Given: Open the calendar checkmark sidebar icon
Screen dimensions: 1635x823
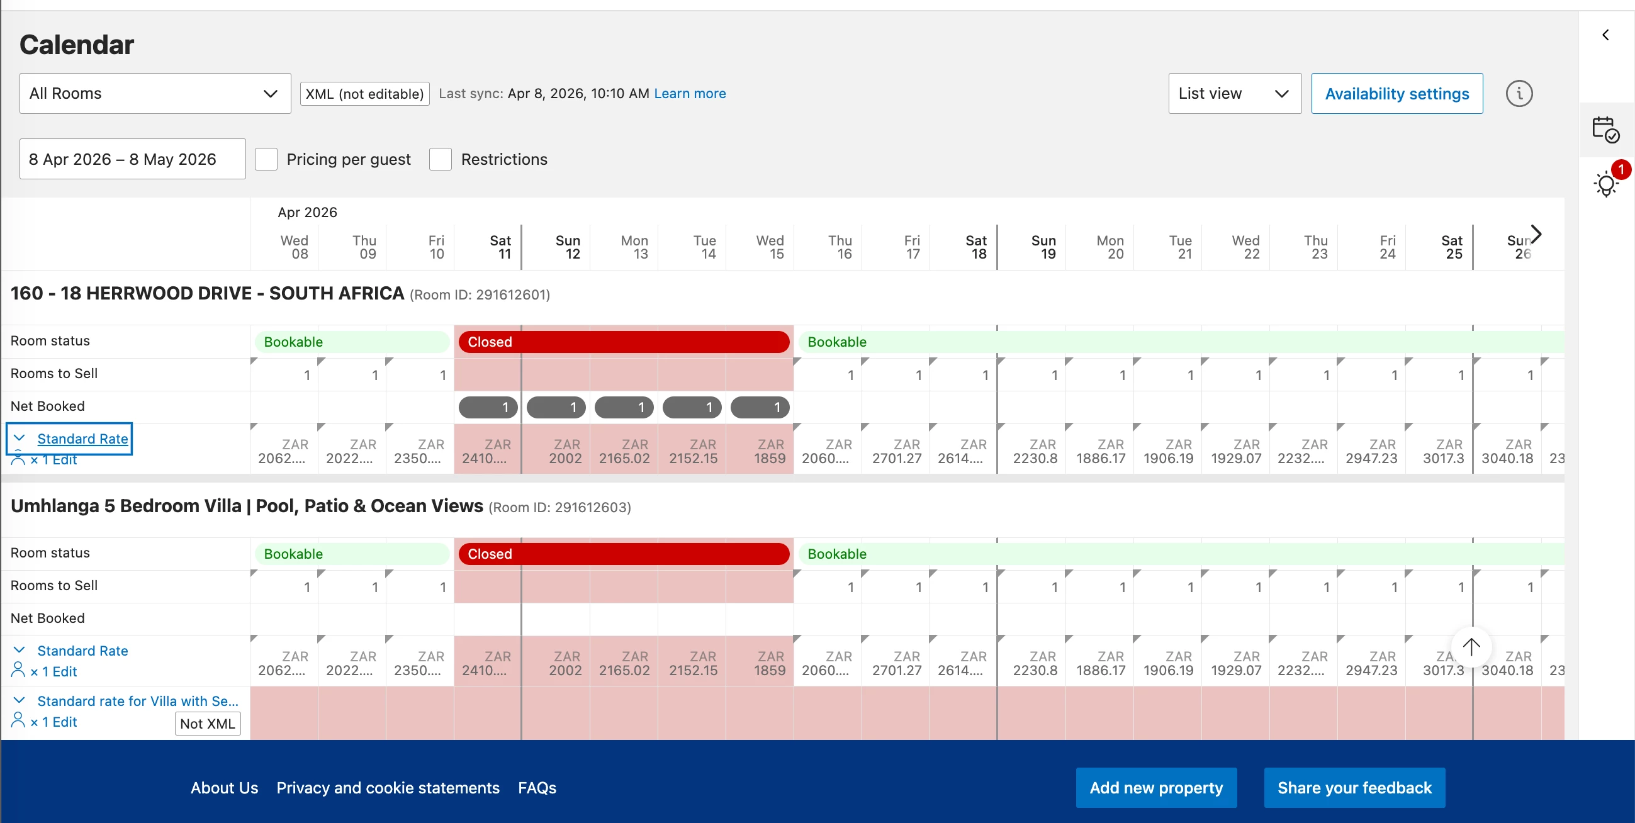Looking at the screenshot, I should pyautogui.click(x=1605, y=130).
